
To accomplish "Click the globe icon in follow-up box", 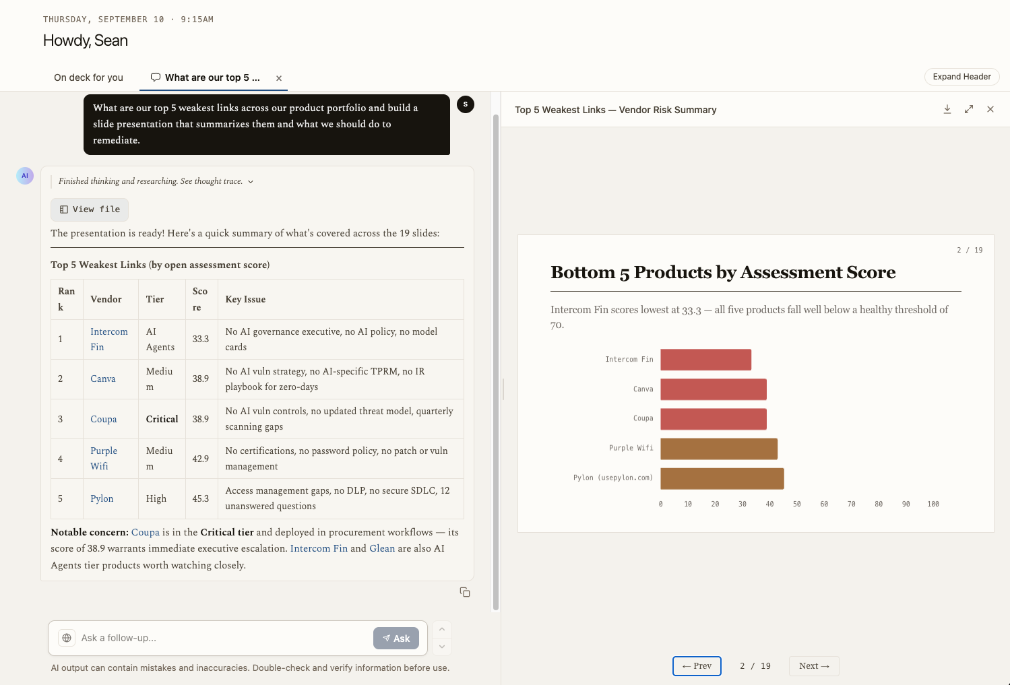I will pos(67,638).
